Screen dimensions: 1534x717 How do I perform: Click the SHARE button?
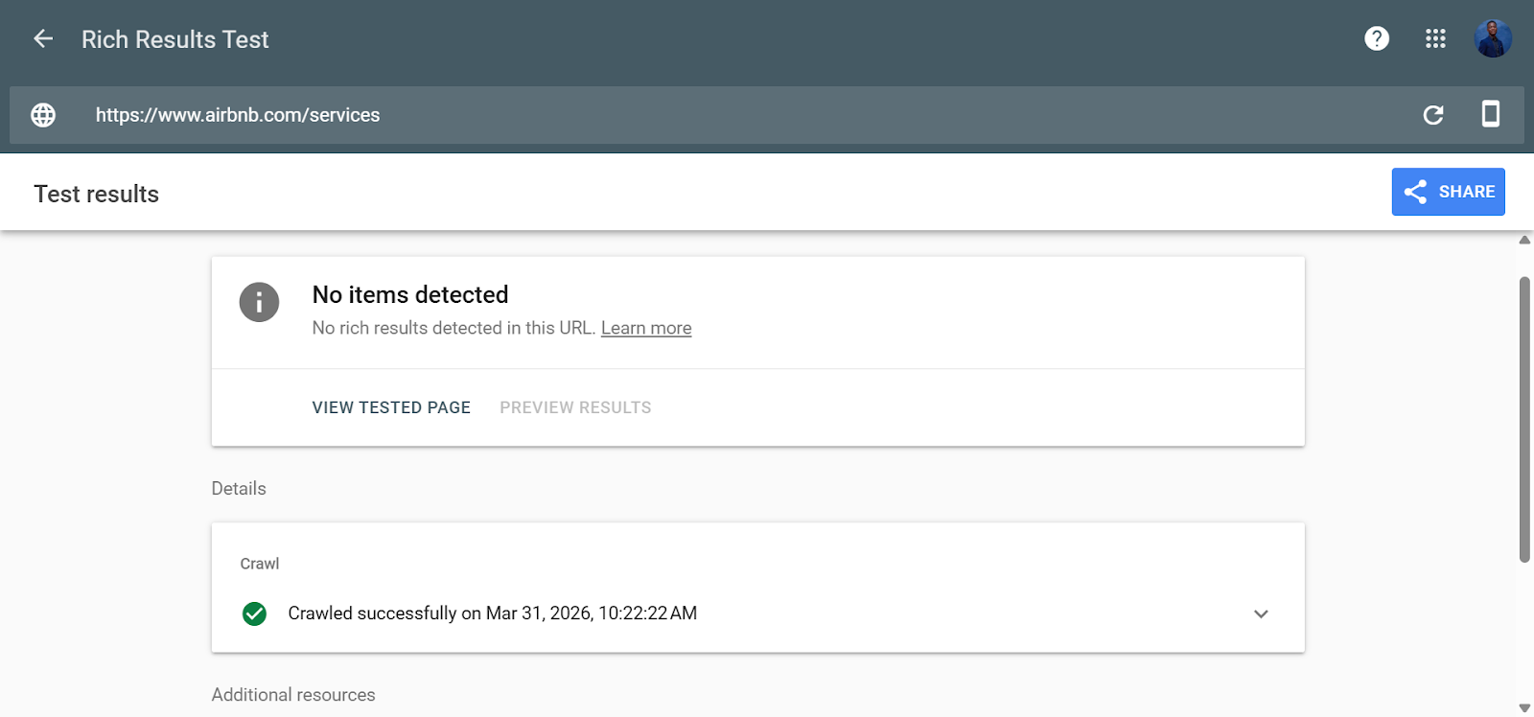coord(1448,192)
